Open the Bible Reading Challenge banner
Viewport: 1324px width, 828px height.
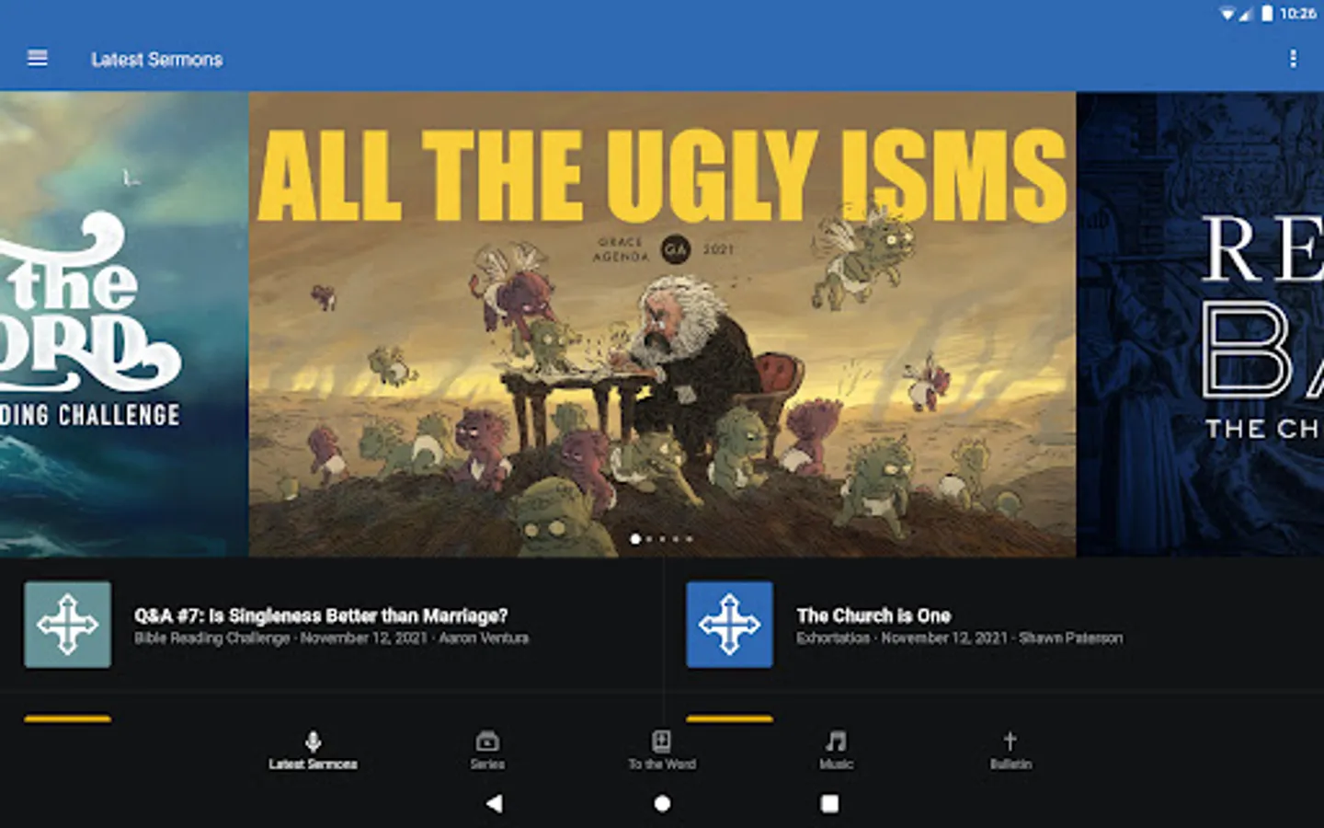click(x=124, y=324)
